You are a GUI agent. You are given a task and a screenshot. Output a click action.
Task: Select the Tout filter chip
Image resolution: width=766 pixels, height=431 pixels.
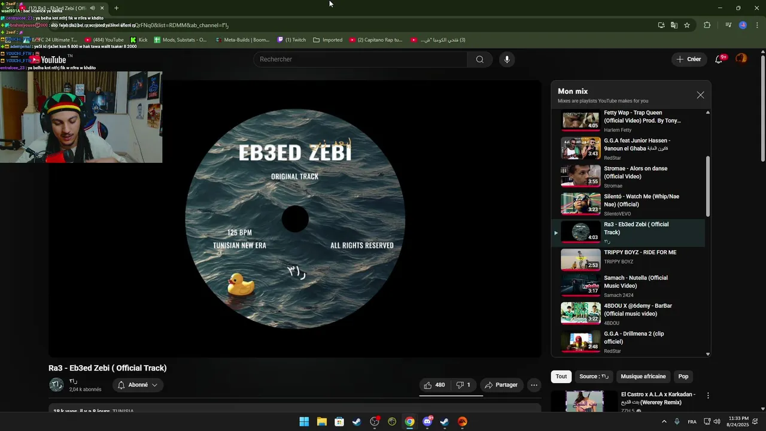pyautogui.click(x=561, y=377)
